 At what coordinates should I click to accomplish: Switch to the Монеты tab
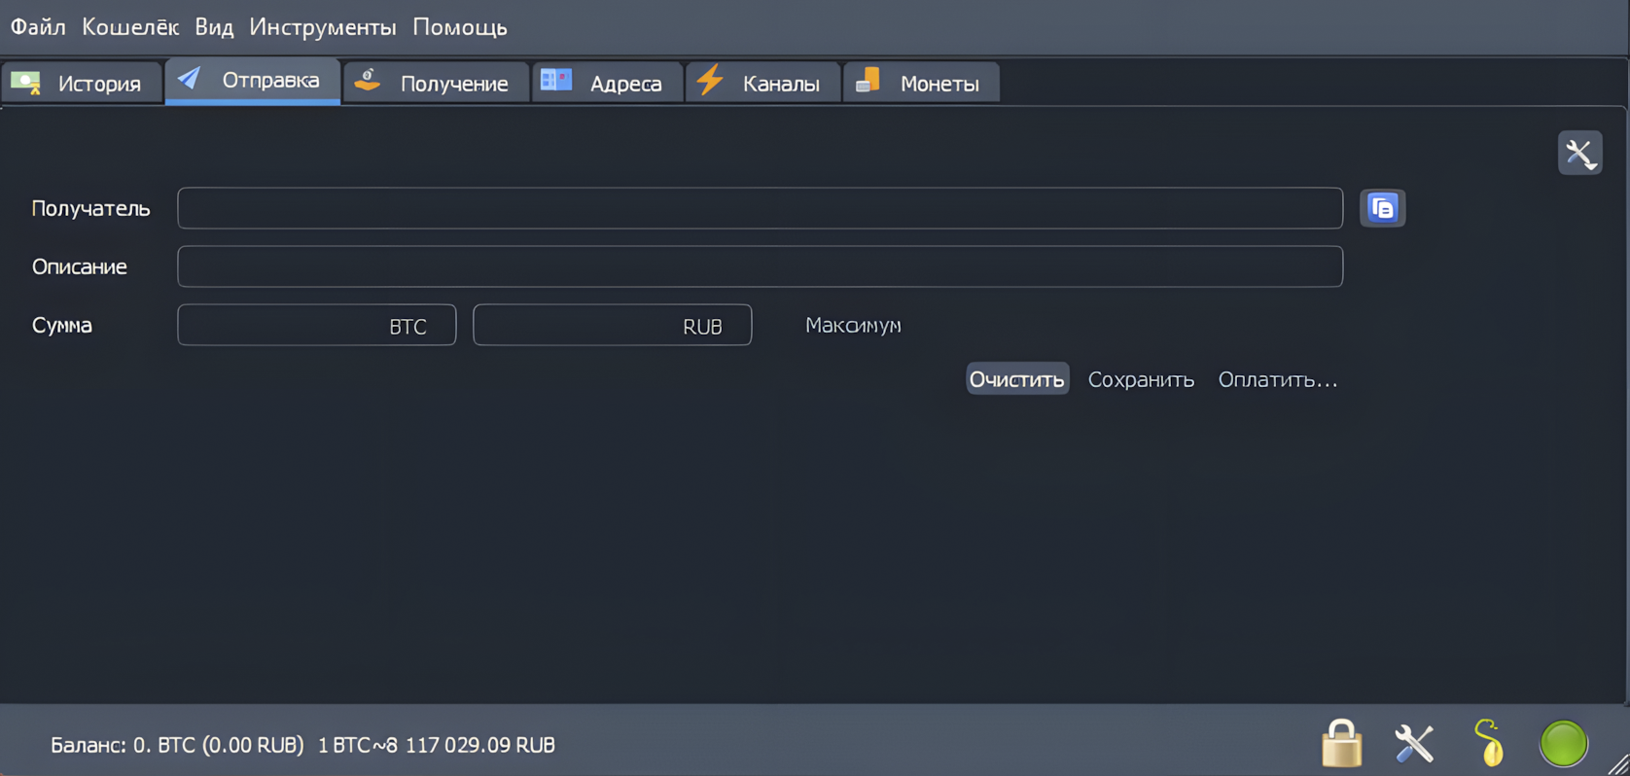920,84
